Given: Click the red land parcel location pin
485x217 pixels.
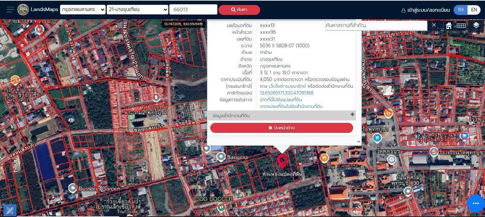Looking at the screenshot, I should [282, 161].
